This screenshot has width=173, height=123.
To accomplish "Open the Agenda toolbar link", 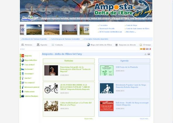I will tap(44, 45).
